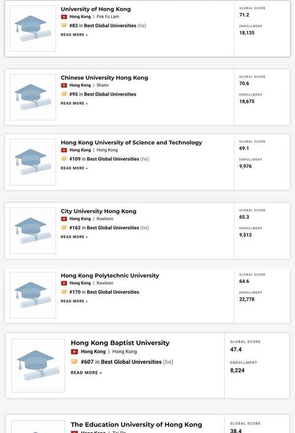295x433 pixels.
Task: Open the University of Hong Kong title link
Action: point(96,9)
